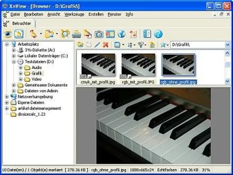Image resolution: width=233 pixels, height=175 pixels.
Task: Open the Erstellen menu
Action: [96, 15]
